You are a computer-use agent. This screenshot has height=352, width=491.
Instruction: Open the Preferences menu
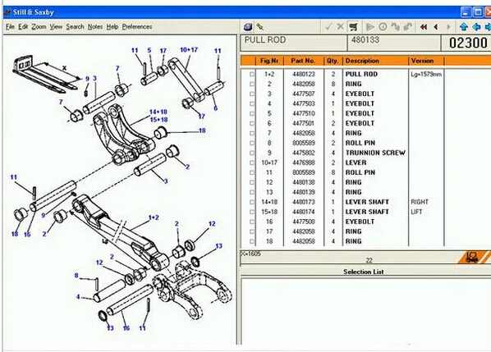click(137, 26)
